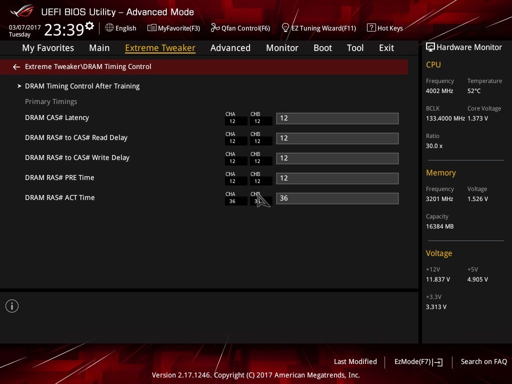
Task: Select the Tool menu
Action: [x=355, y=47]
